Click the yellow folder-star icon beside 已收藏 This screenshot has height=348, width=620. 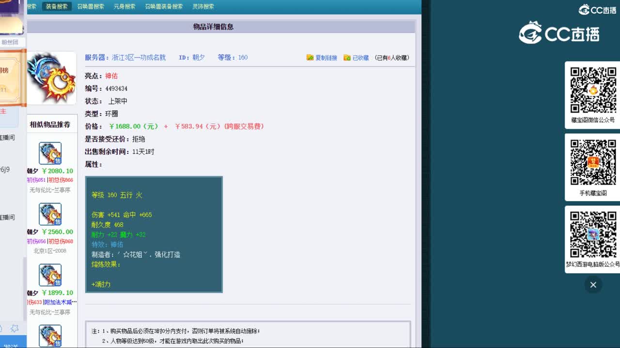(347, 57)
